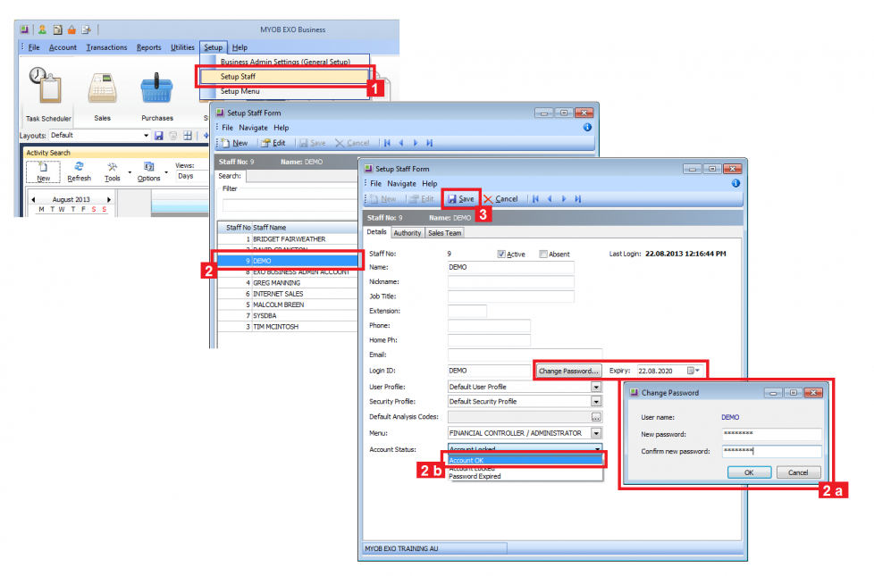Viewport: 874px width, 576px height.
Task: Go to next record in front Setup Staff Form
Action: coord(564,199)
